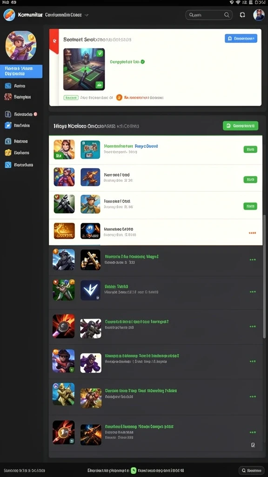Open the sidebar item with red notification badge
268x477 pixels.
click(21, 115)
